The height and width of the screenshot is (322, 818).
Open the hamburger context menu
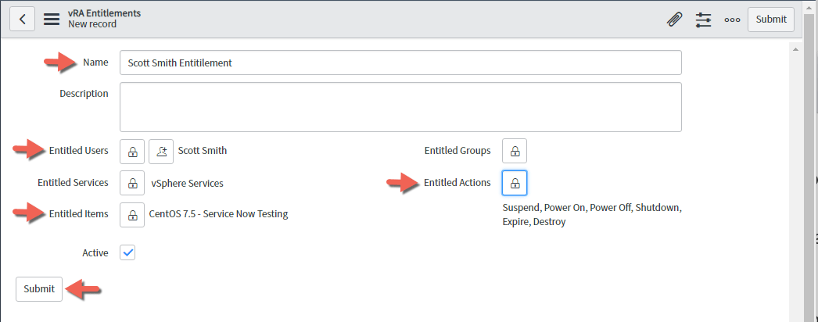pos(52,19)
